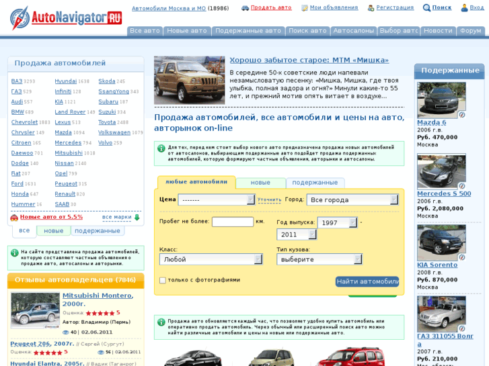This screenshot has height=366, width=489.
Task: Open the Hyundai Elantra, 2005г. review link
Action: coord(47,363)
